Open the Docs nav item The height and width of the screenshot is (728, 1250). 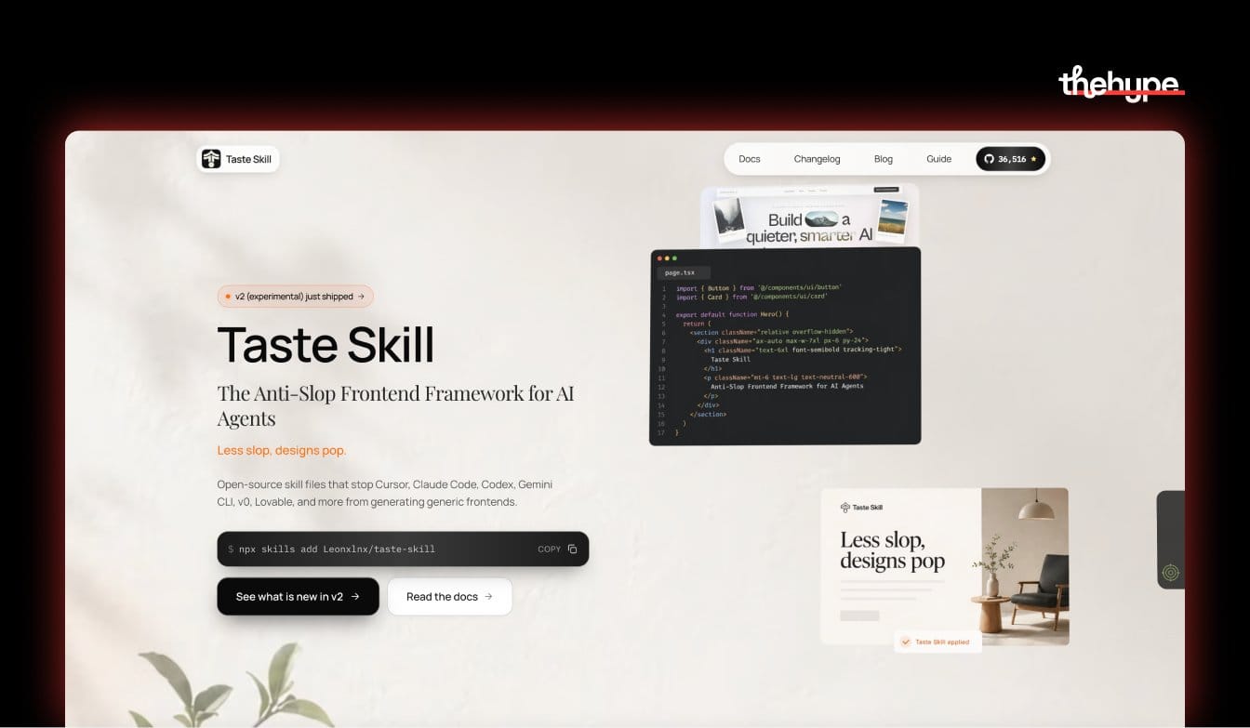(x=750, y=159)
